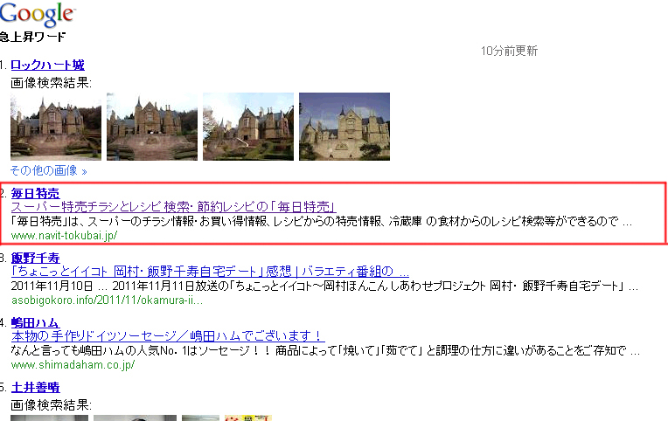Open the 嶋田ハム trending keyword link
This screenshot has height=421, width=668.
[x=35, y=322]
